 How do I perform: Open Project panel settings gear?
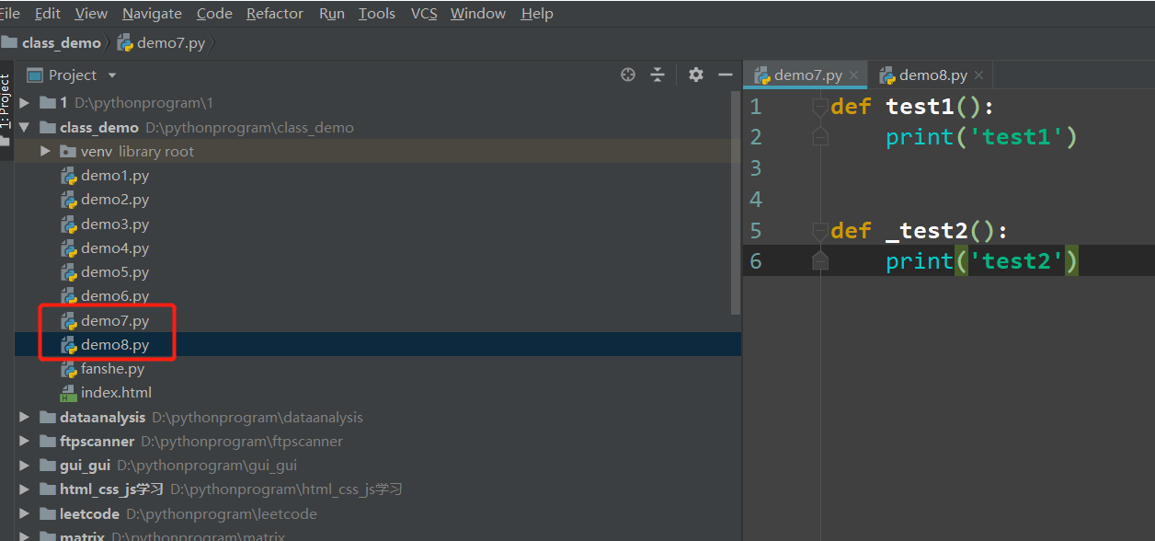[696, 75]
